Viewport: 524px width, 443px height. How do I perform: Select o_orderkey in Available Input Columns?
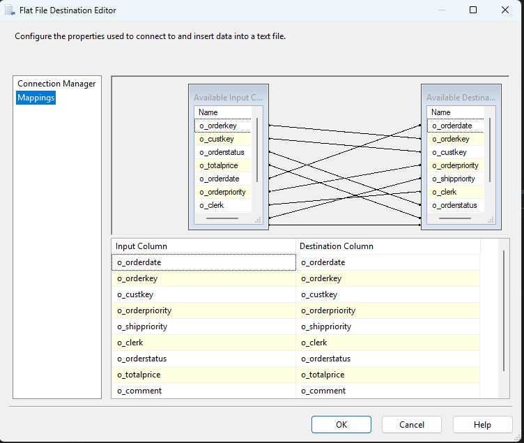click(x=222, y=126)
